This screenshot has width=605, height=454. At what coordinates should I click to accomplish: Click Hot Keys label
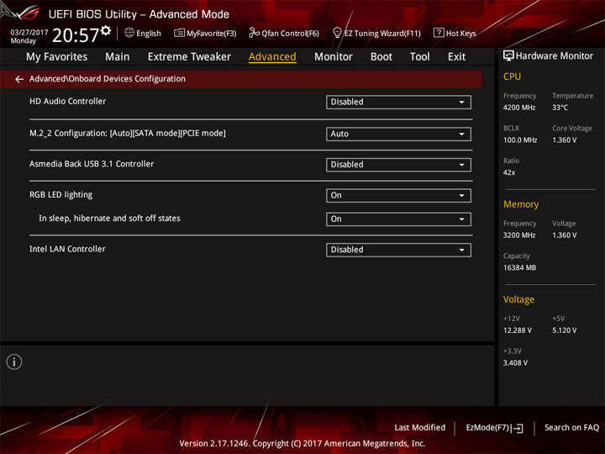coord(461,34)
